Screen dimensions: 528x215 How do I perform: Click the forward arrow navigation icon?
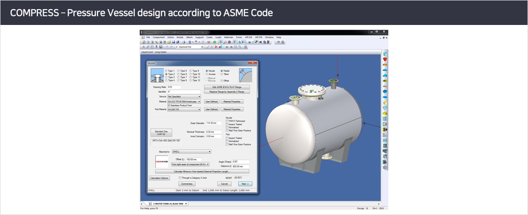pos(231,47)
